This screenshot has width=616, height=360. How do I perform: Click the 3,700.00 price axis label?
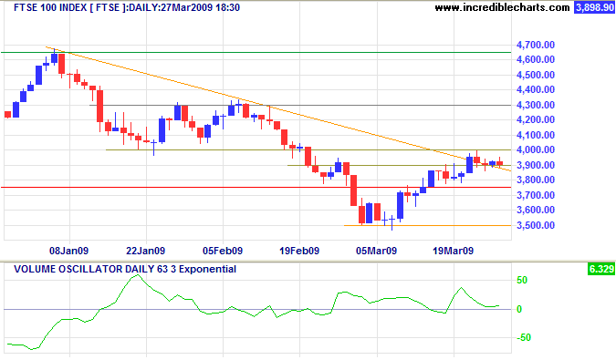tap(536, 195)
